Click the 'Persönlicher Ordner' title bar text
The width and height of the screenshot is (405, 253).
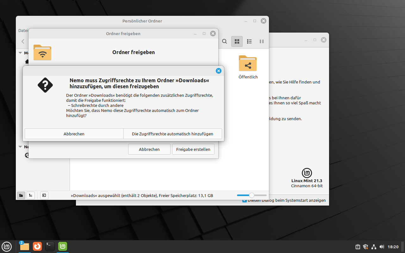point(142,21)
